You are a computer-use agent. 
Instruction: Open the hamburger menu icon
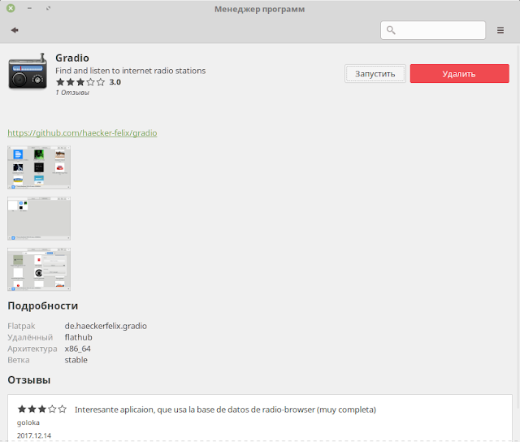(500, 30)
